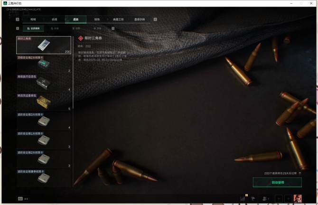The width and height of the screenshot is (318, 205).
Task: Close the 三角洲行动 window
Action: (x=311, y=3)
